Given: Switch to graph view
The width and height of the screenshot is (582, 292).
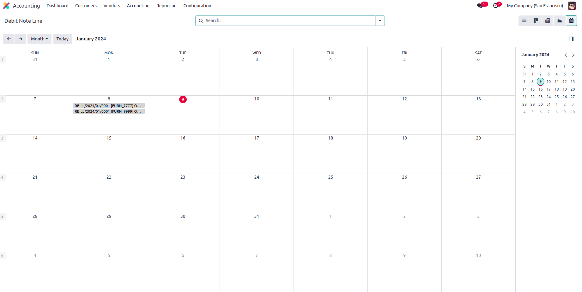Looking at the screenshot, I should click(559, 21).
